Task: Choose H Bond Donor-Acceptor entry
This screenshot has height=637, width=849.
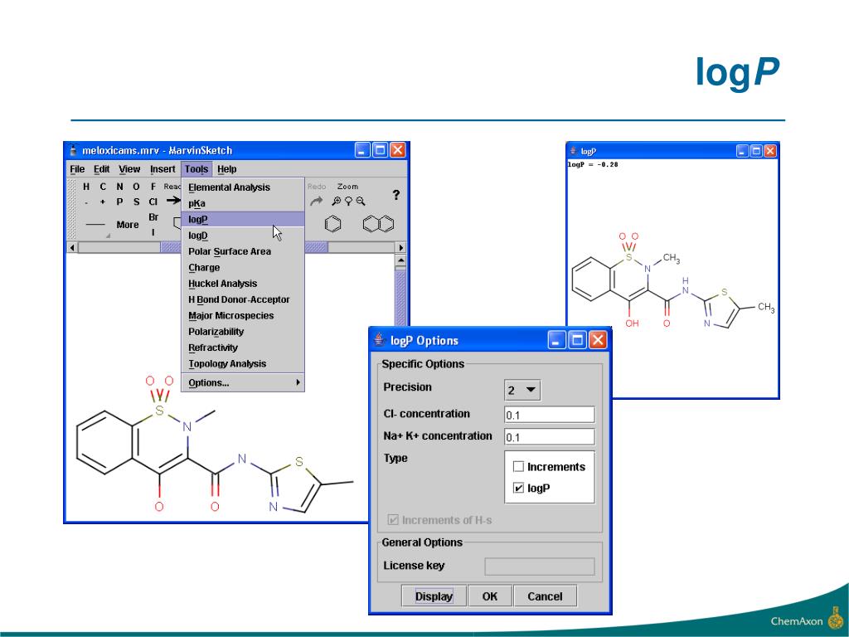Action: 243,299
